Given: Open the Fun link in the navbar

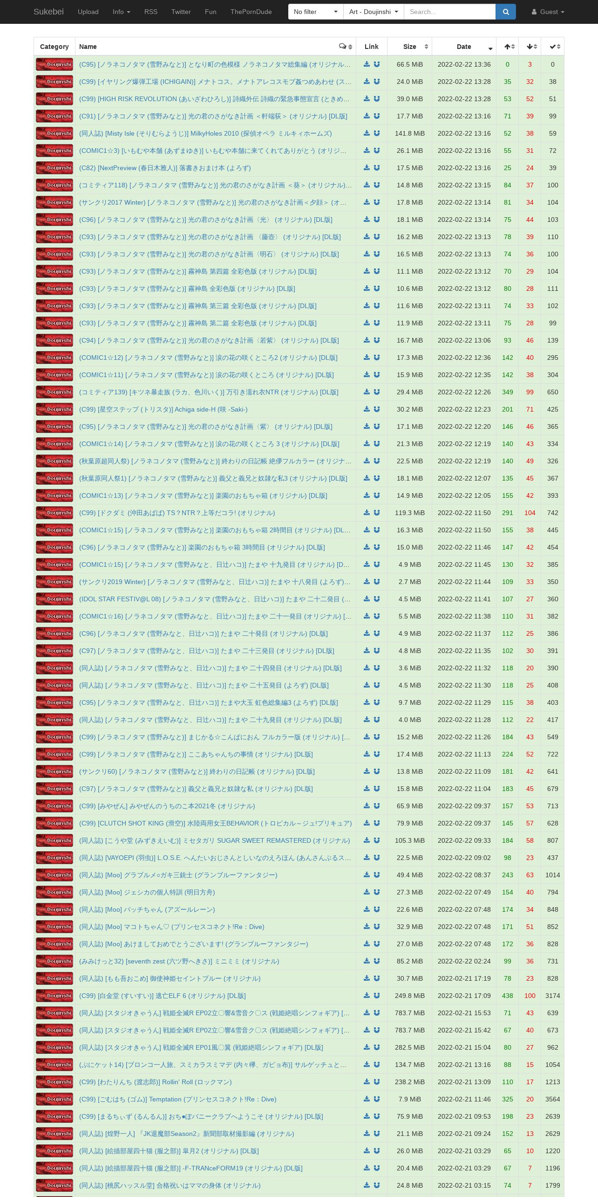Looking at the screenshot, I should pos(211,12).
